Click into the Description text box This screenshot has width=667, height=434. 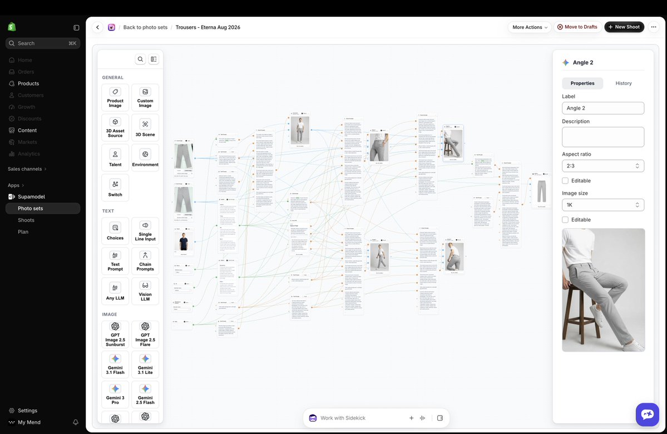(x=603, y=137)
